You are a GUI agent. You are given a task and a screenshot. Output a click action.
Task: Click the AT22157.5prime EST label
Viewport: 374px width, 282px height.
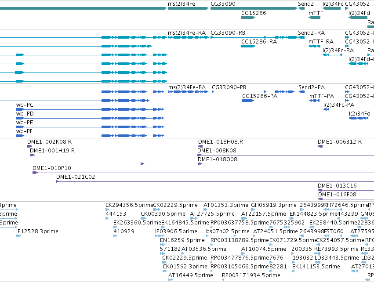264,214
